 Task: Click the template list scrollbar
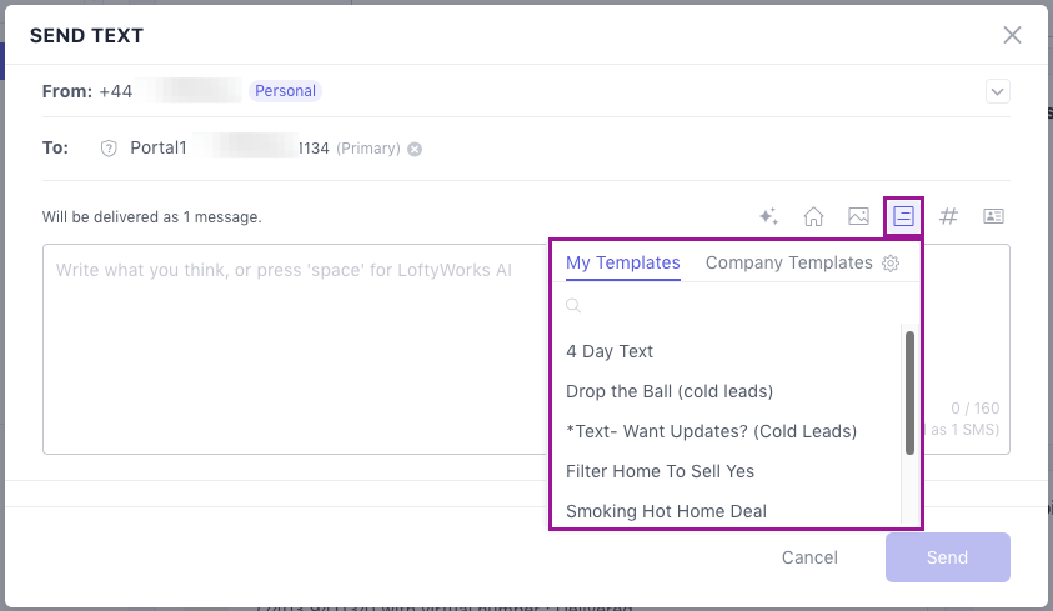pos(909,392)
